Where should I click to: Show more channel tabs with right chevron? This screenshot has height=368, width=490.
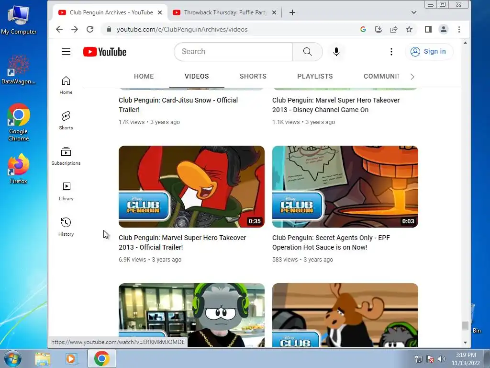(412, 77)
